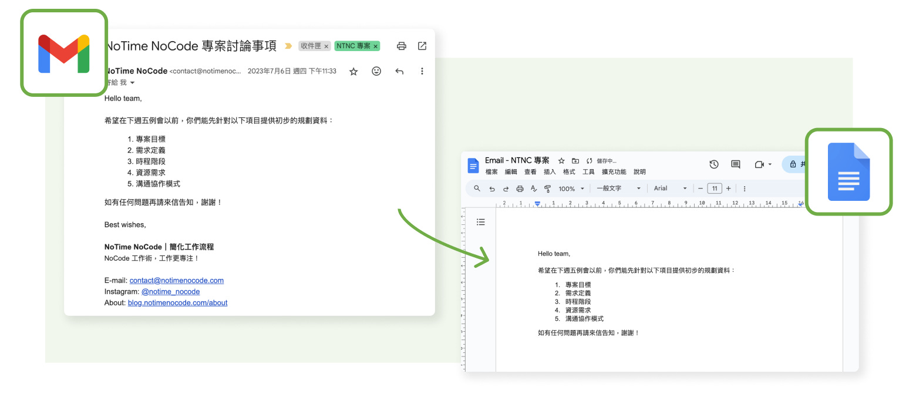Show comments with the comment icon

coord(735,164)
